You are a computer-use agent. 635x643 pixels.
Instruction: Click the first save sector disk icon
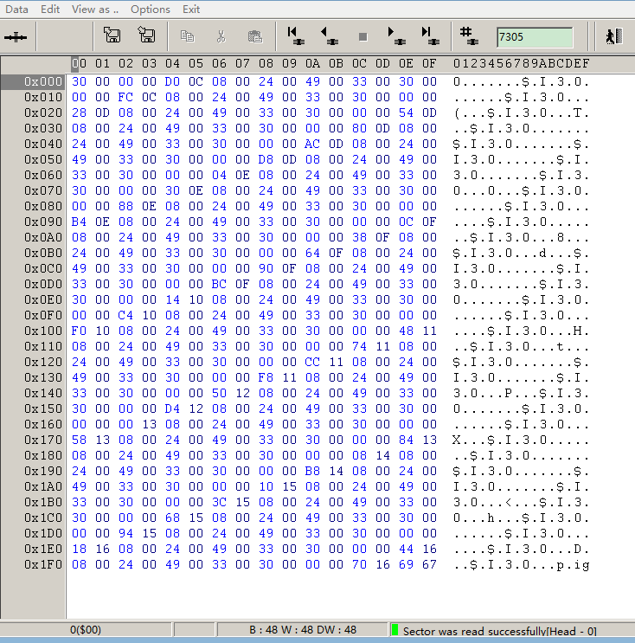(x=112, y=35)
